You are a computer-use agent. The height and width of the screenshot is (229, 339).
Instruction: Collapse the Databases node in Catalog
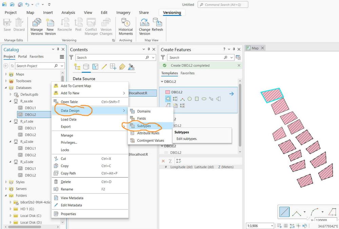[x=6, y=88]
